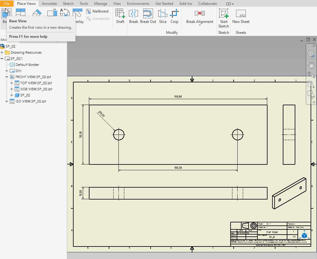Viewport: 317px width, 259px height.
Task: Open the File menu
Action: (7, 4)
